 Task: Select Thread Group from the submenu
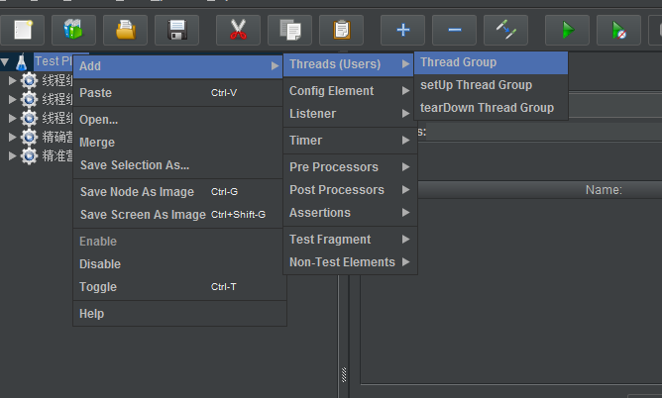tap(491, 62)
